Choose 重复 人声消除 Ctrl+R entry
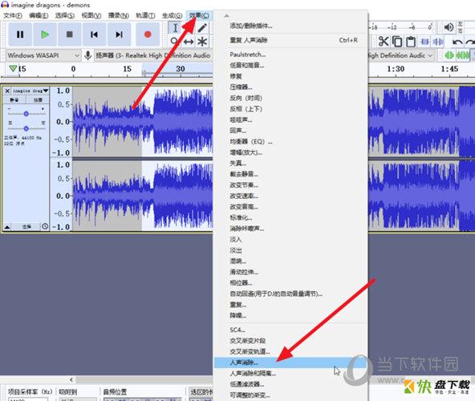 click(290, 40)
